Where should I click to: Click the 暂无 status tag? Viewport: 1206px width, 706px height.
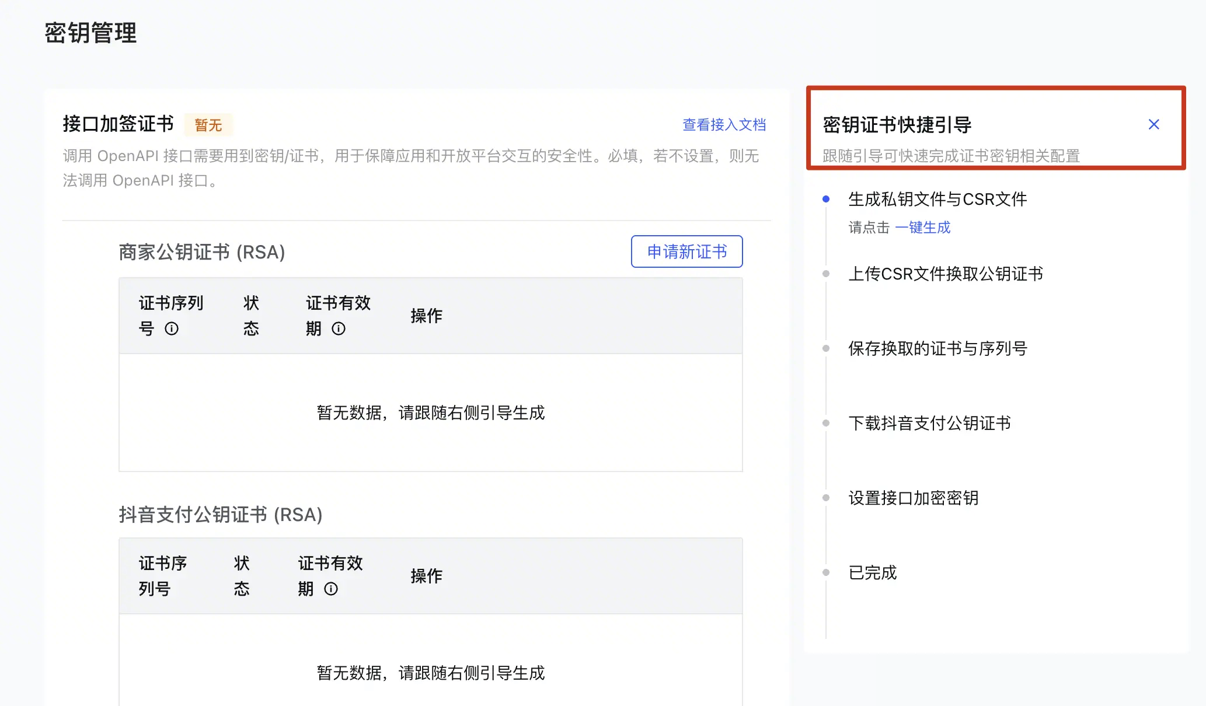coord(208,125)
